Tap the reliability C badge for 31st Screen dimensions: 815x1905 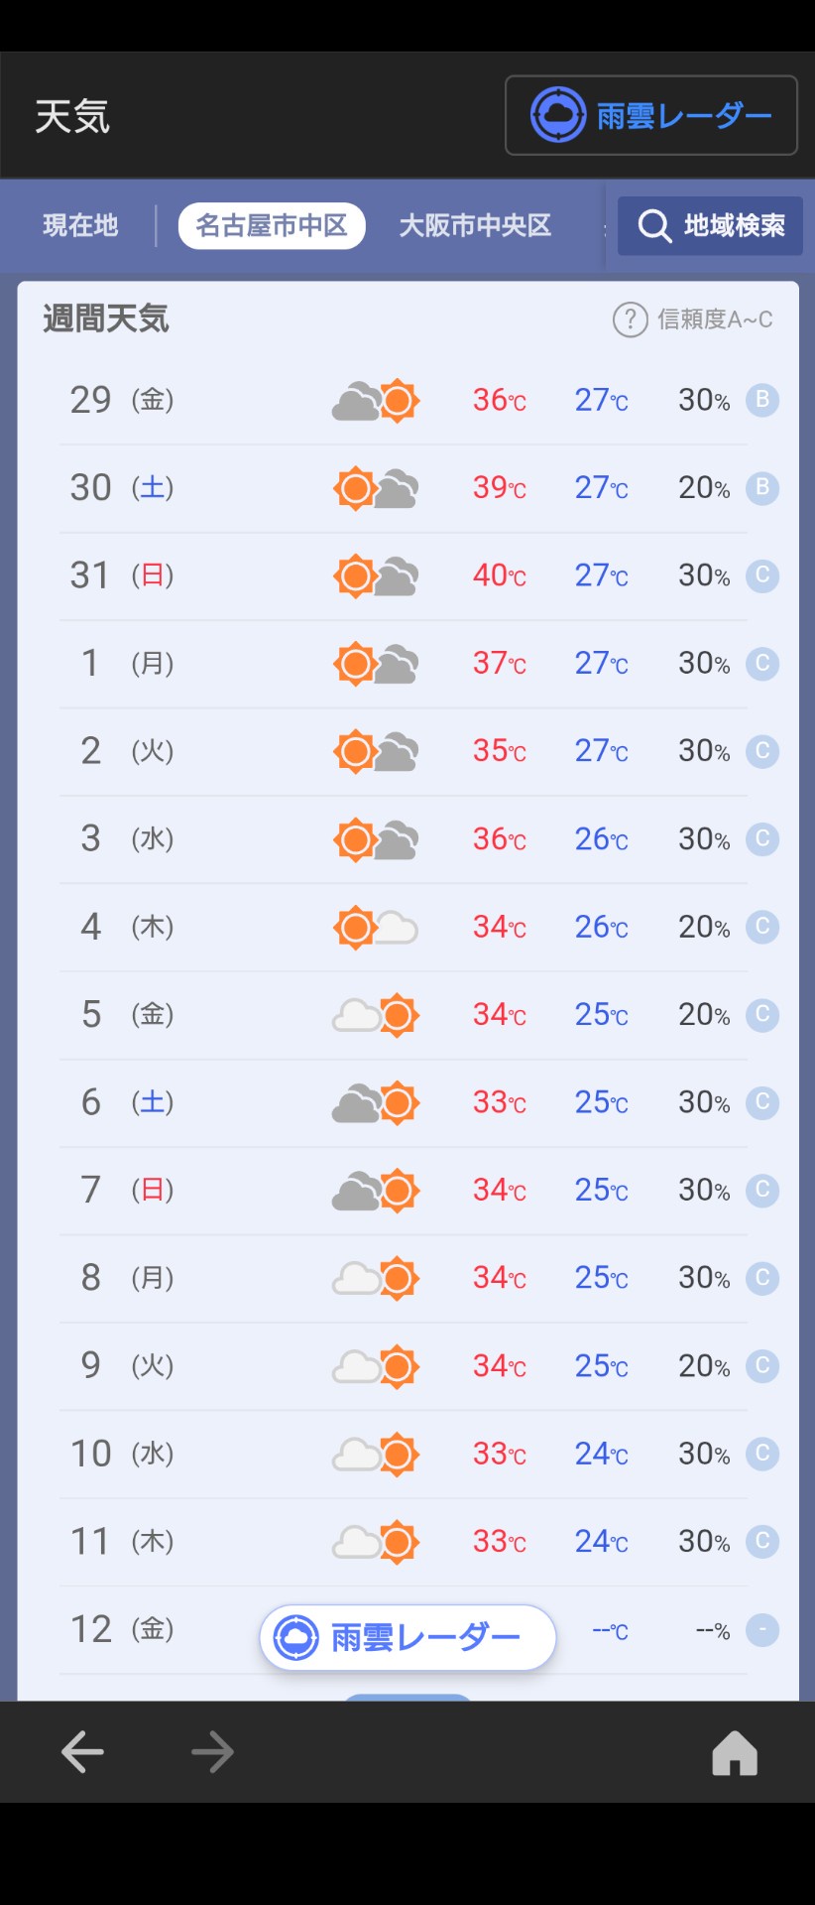pos(762,575)
